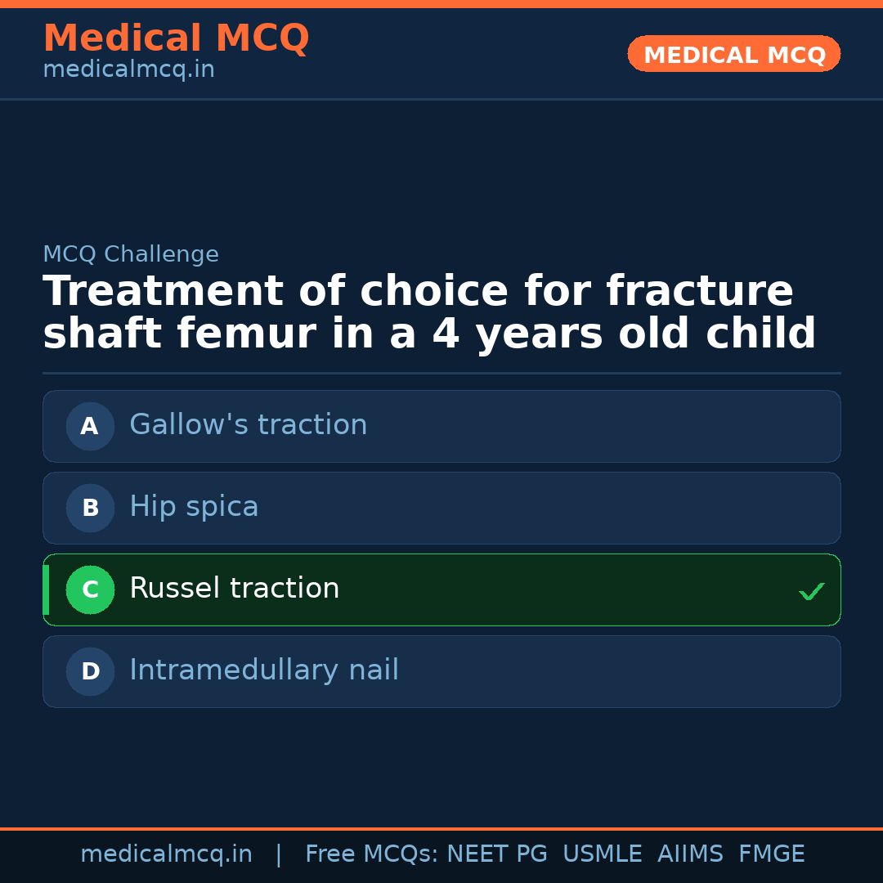Screen dimensions: 883x883
Task: Click the NEET PG footer label
Action: (496, 854)
